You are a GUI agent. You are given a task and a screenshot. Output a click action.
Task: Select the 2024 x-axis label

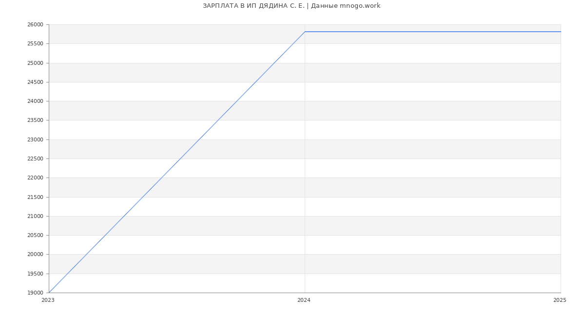point(304,300)
